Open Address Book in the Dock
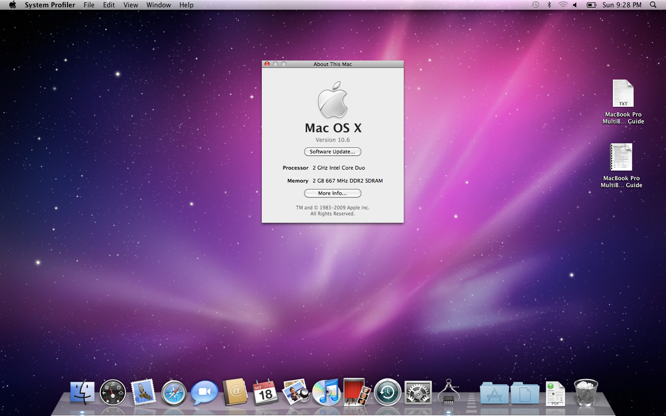This screenshot has height=416, width=666. coord(235,392)
